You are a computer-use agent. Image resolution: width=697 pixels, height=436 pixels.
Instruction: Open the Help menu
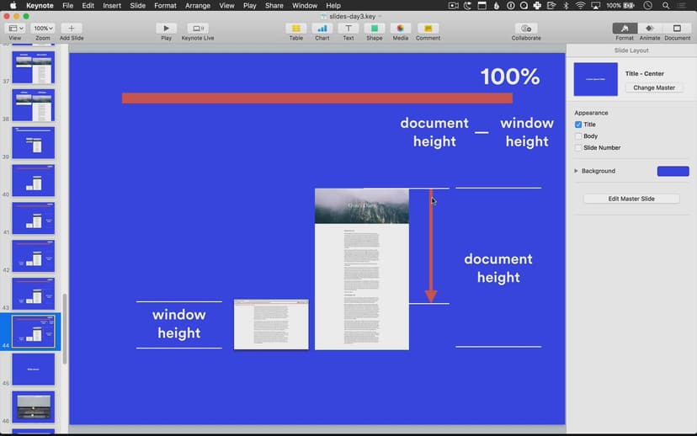[x=333, y=5]
